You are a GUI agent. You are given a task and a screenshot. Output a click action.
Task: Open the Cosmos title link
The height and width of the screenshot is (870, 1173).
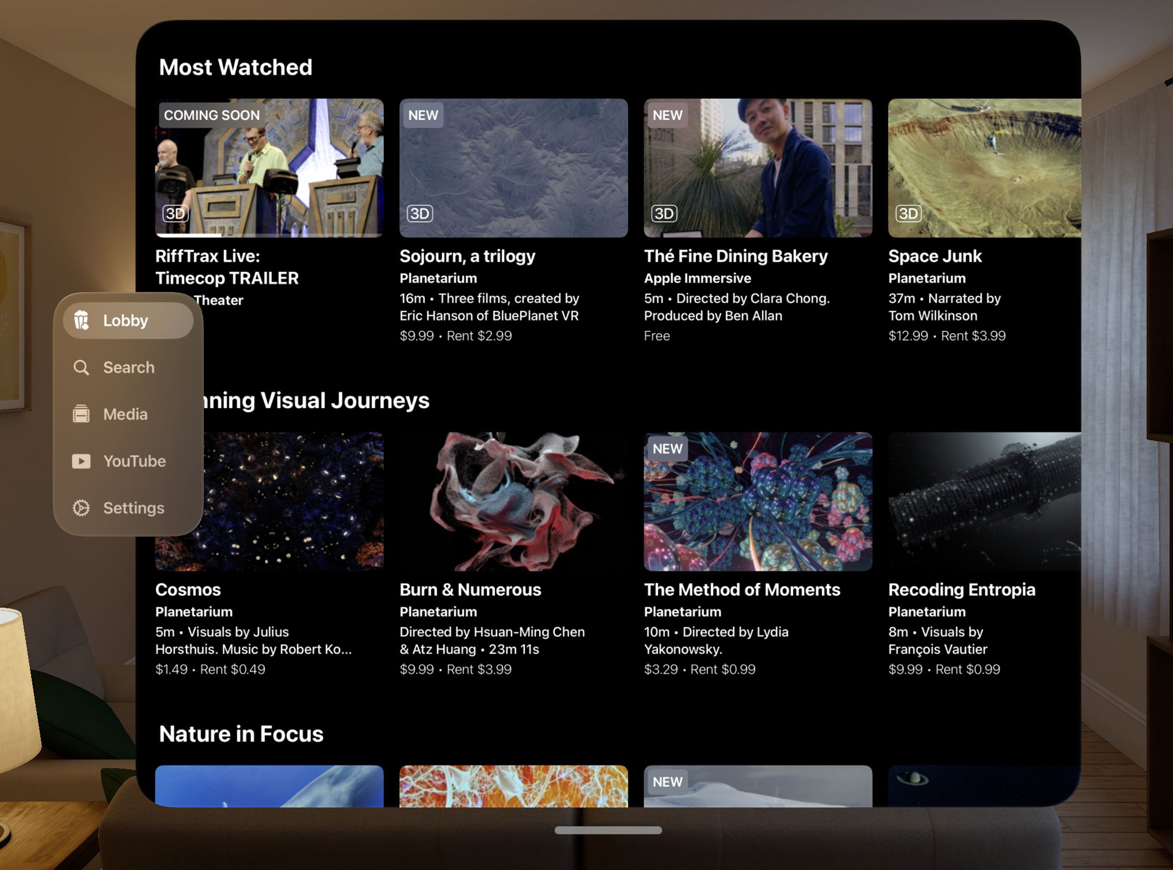coord(188,589)
